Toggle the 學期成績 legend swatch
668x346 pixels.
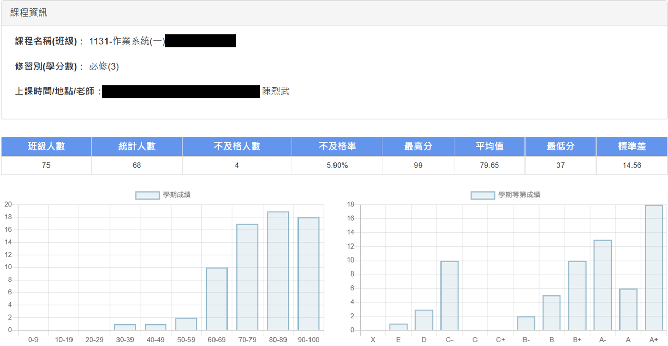tap(148, 195)
